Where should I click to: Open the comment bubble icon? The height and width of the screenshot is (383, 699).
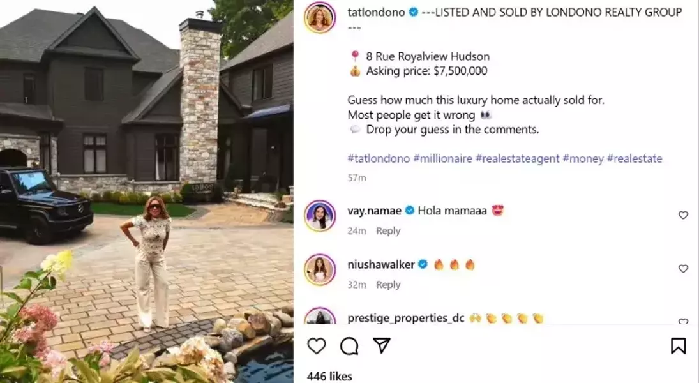pos(349,346)
